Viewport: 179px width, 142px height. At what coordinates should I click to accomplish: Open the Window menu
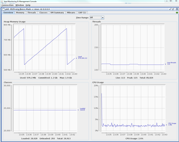[19, 5]
